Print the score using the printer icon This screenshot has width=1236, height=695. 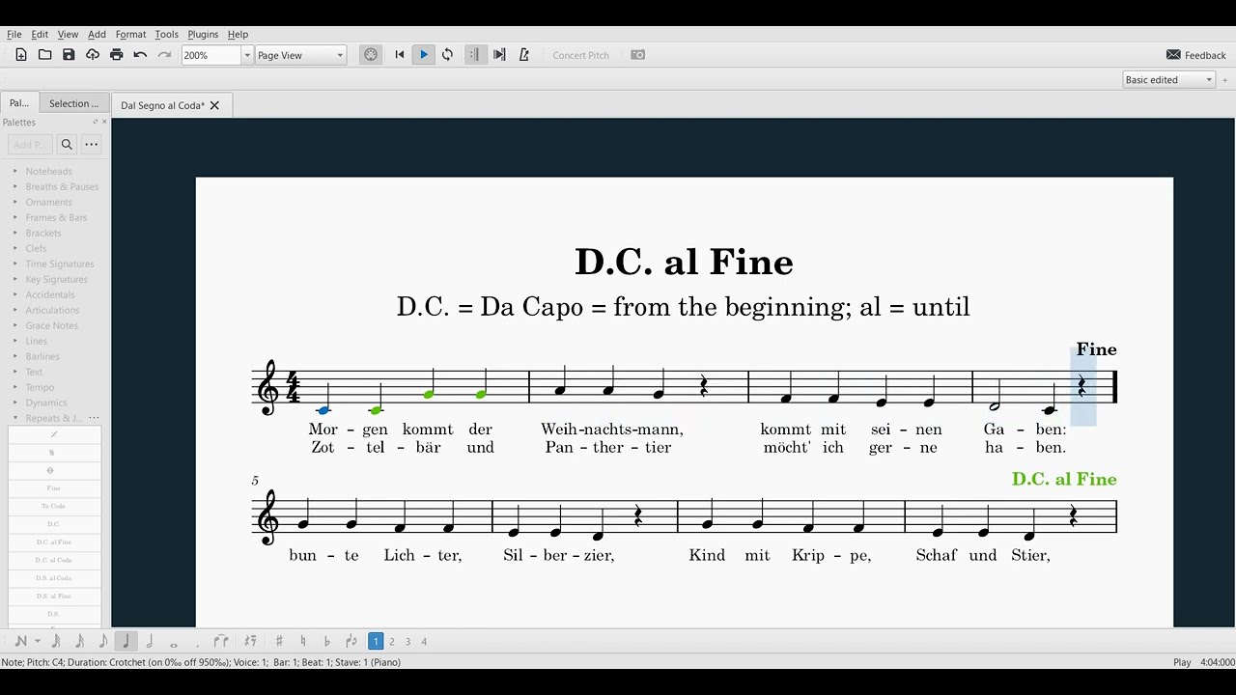pyautogui.click(x=116, y=55)
